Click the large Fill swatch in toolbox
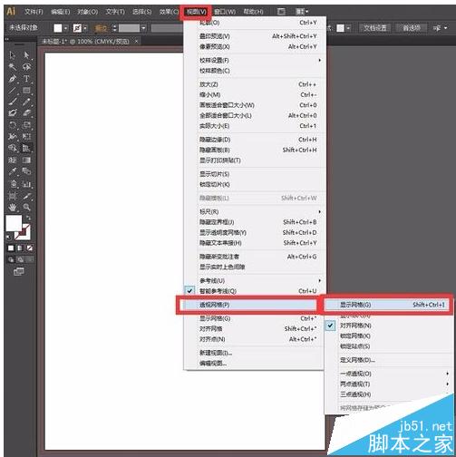Image resolution: width=456 pixels, height=457 pixels. [14, 223]
